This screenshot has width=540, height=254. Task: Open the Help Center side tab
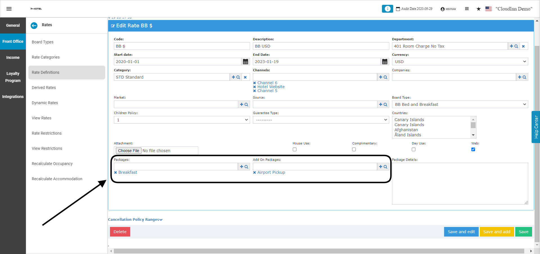pos(536,127)
